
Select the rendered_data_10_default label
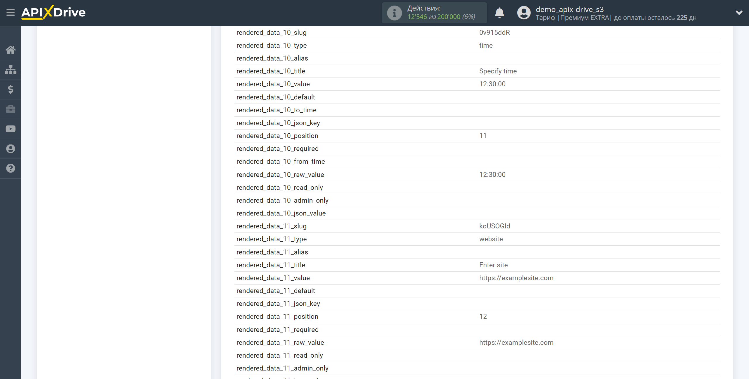click(276, 97)
